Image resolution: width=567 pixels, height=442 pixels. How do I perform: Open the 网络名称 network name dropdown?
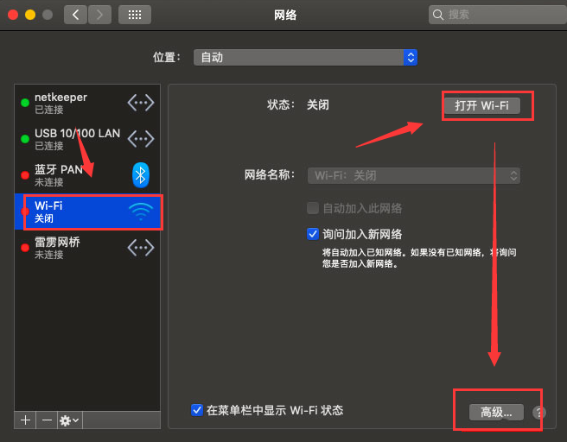click(x=414, y=175)
